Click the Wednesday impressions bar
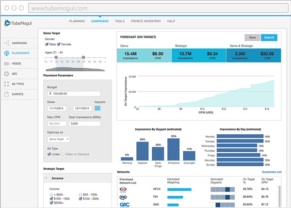Image resolution: width=291 pixels, height=208 pixels. coord(237,145)
